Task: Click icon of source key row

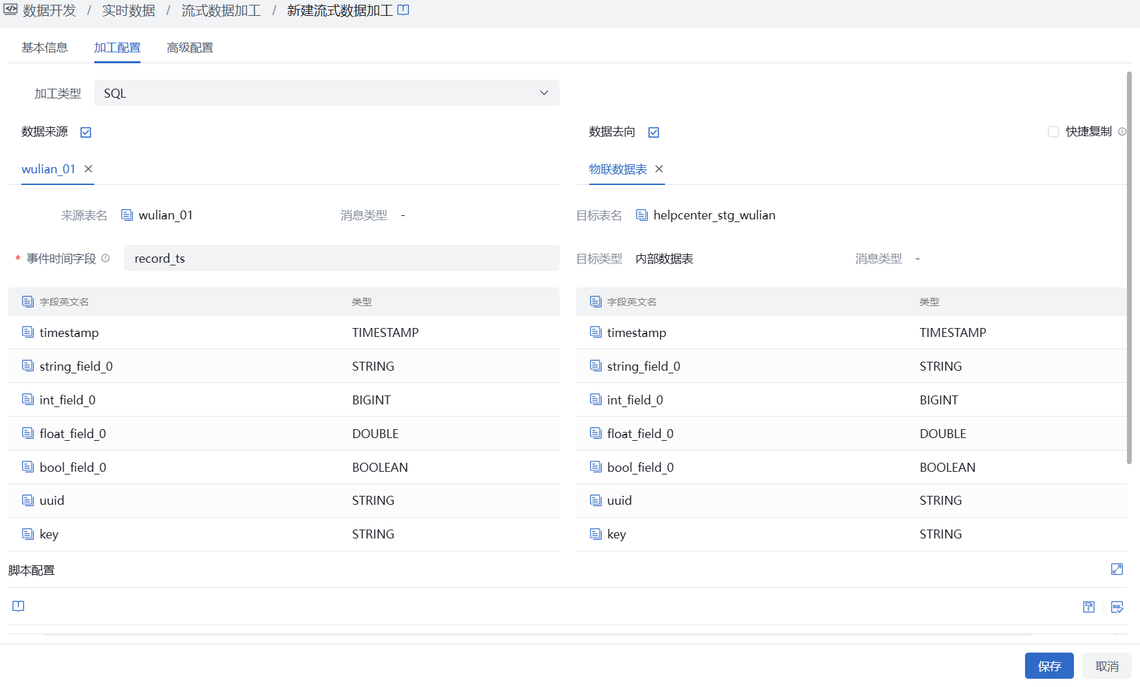Action: 28,534
